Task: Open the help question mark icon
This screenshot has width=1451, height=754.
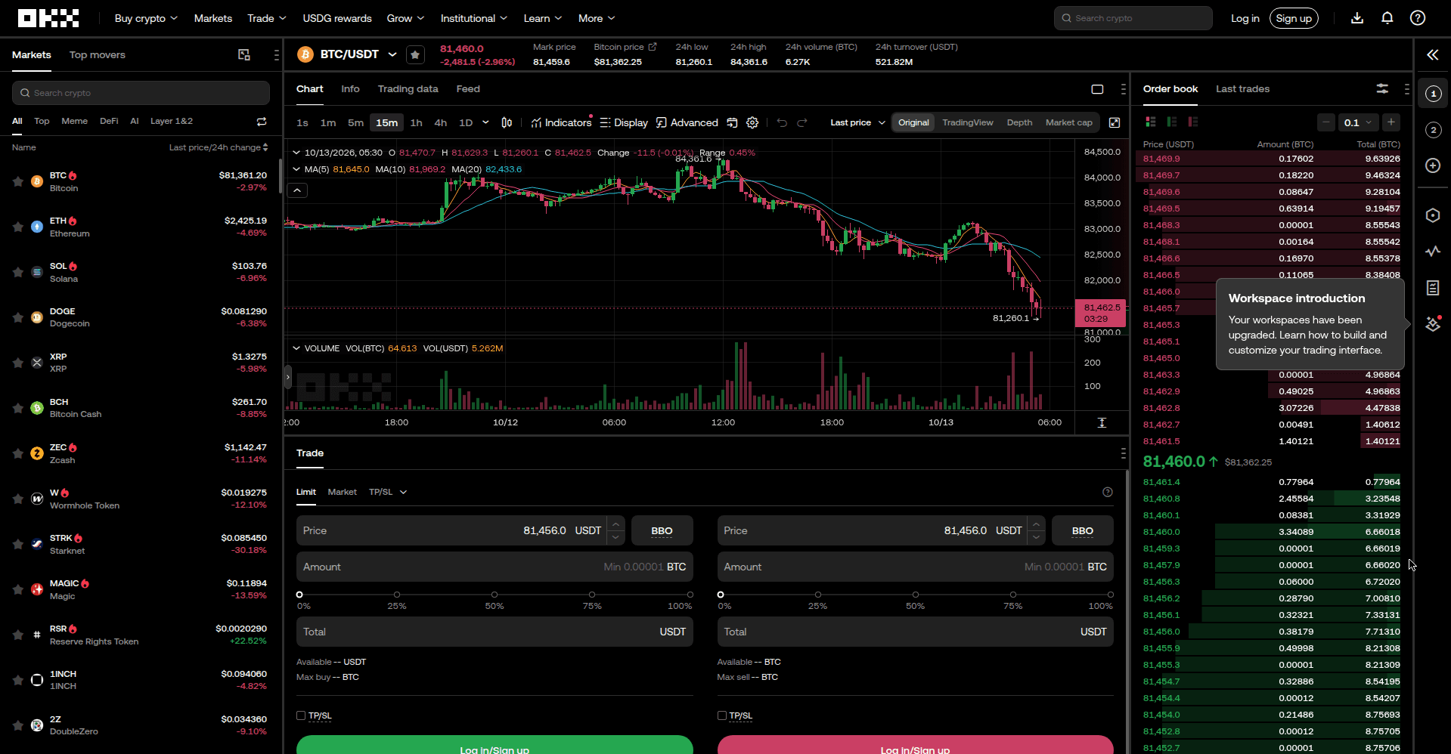Action: pos(1418,18)
